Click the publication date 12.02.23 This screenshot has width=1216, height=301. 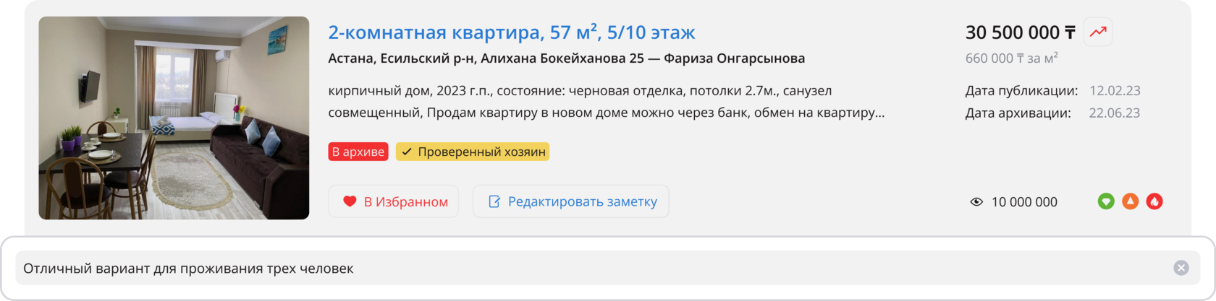(x=1115, y=91)
